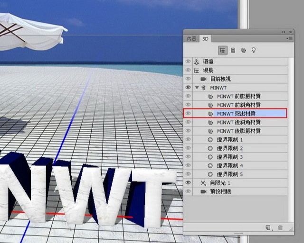The height and width of the screenshot is (243, 304).
Task: Toggle visibility of MINWT 突出材質
Action: pos(188,113)
